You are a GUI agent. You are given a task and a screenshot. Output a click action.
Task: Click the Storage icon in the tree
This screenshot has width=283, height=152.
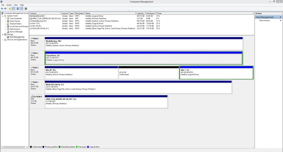pos(5,34)
